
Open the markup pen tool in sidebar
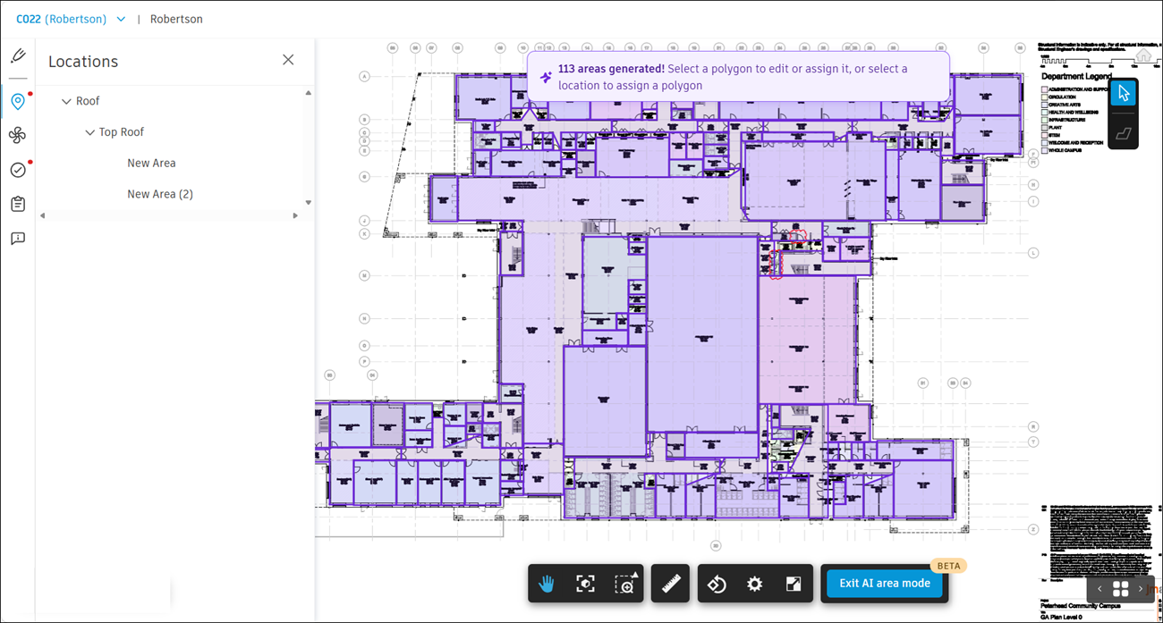point(18,56)
